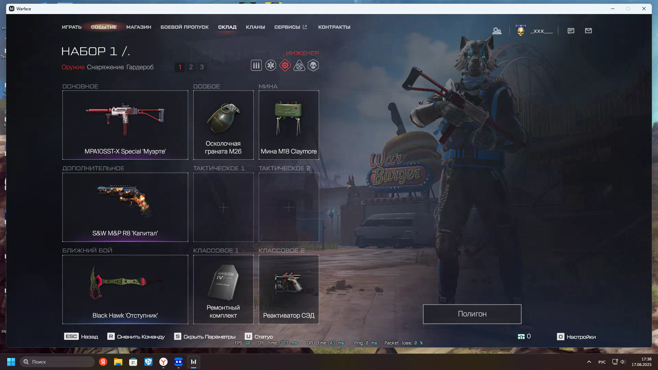
Task: Select the Rifleman class icon
Action: click(256, 65)
